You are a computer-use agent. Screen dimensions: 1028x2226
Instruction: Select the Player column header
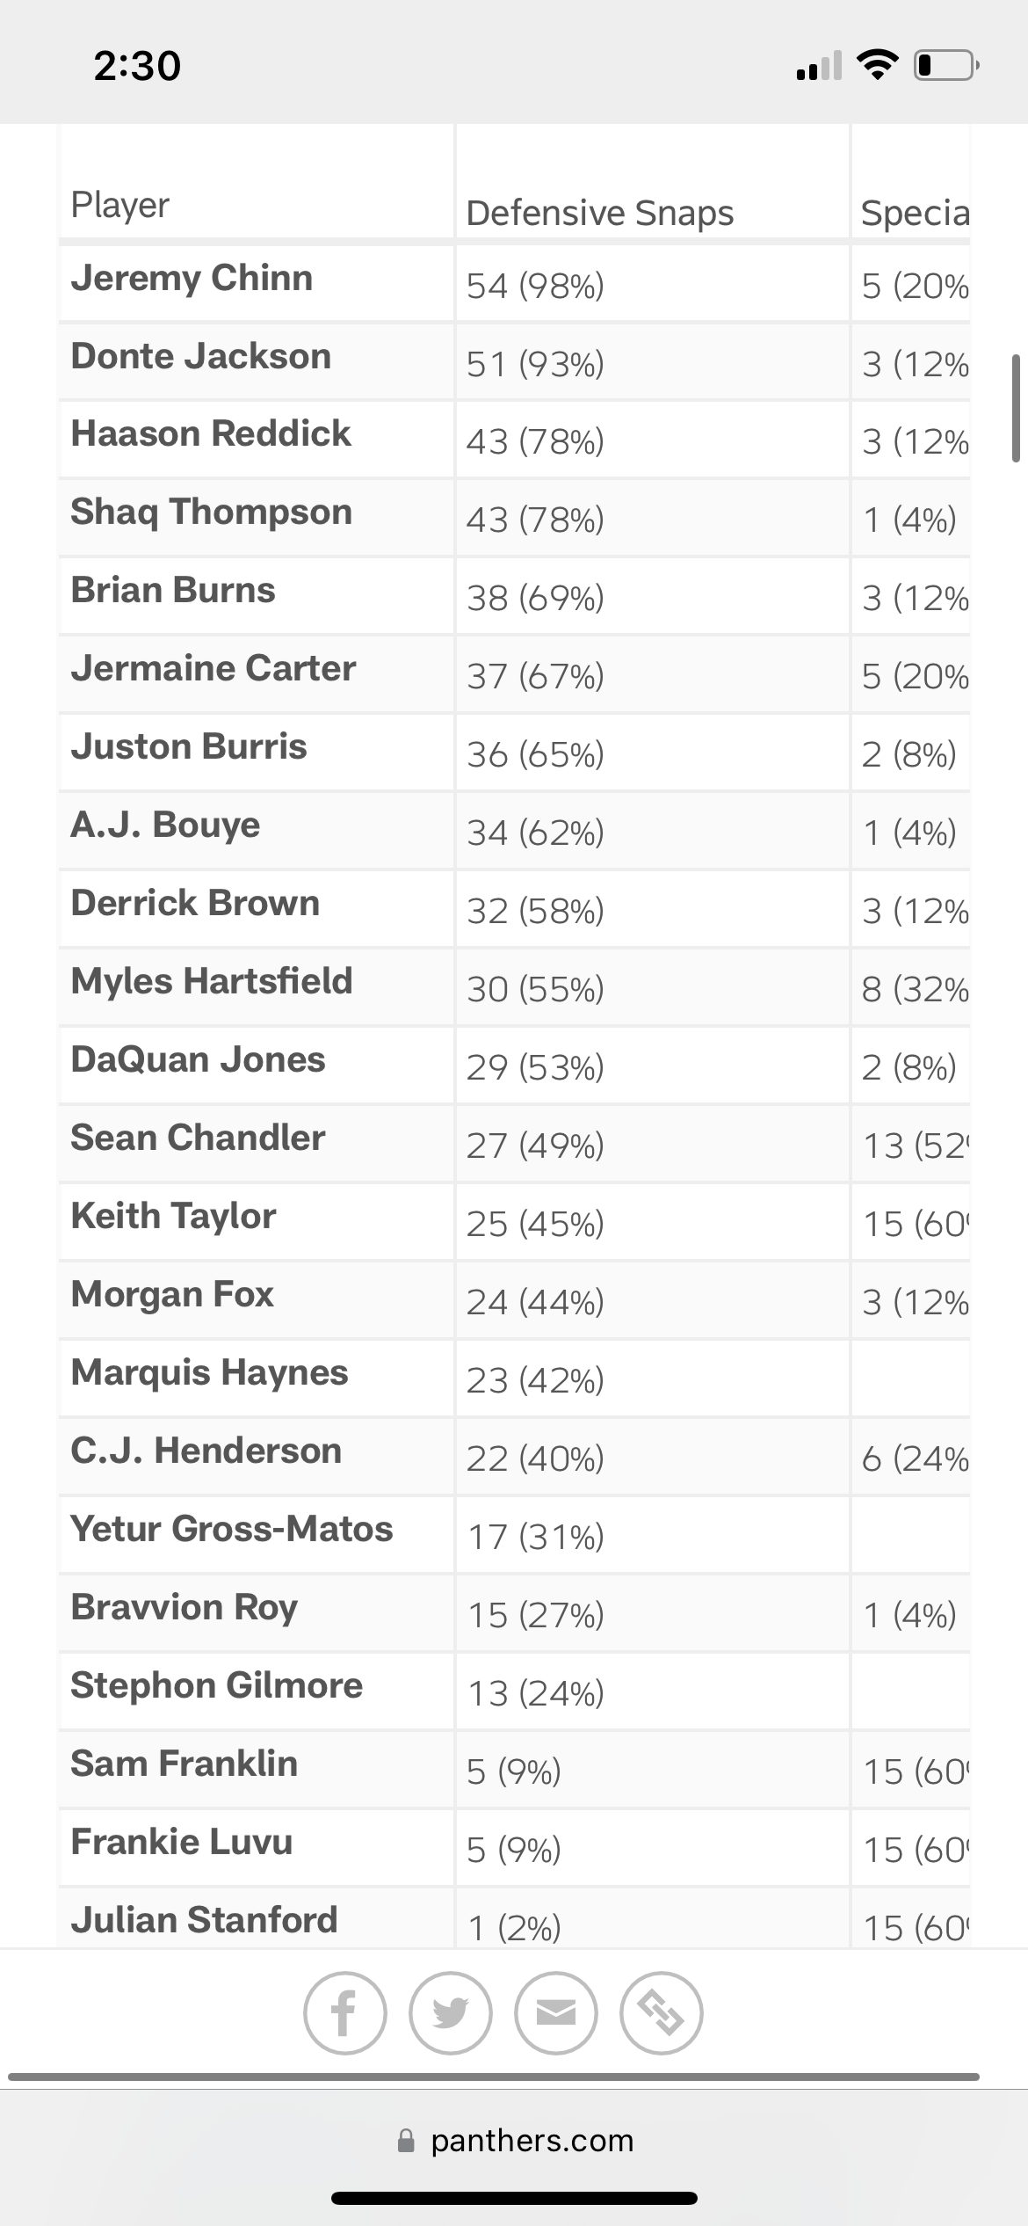tap(119, 205)
